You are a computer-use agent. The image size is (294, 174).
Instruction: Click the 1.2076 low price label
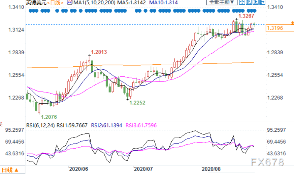[49, 117]
